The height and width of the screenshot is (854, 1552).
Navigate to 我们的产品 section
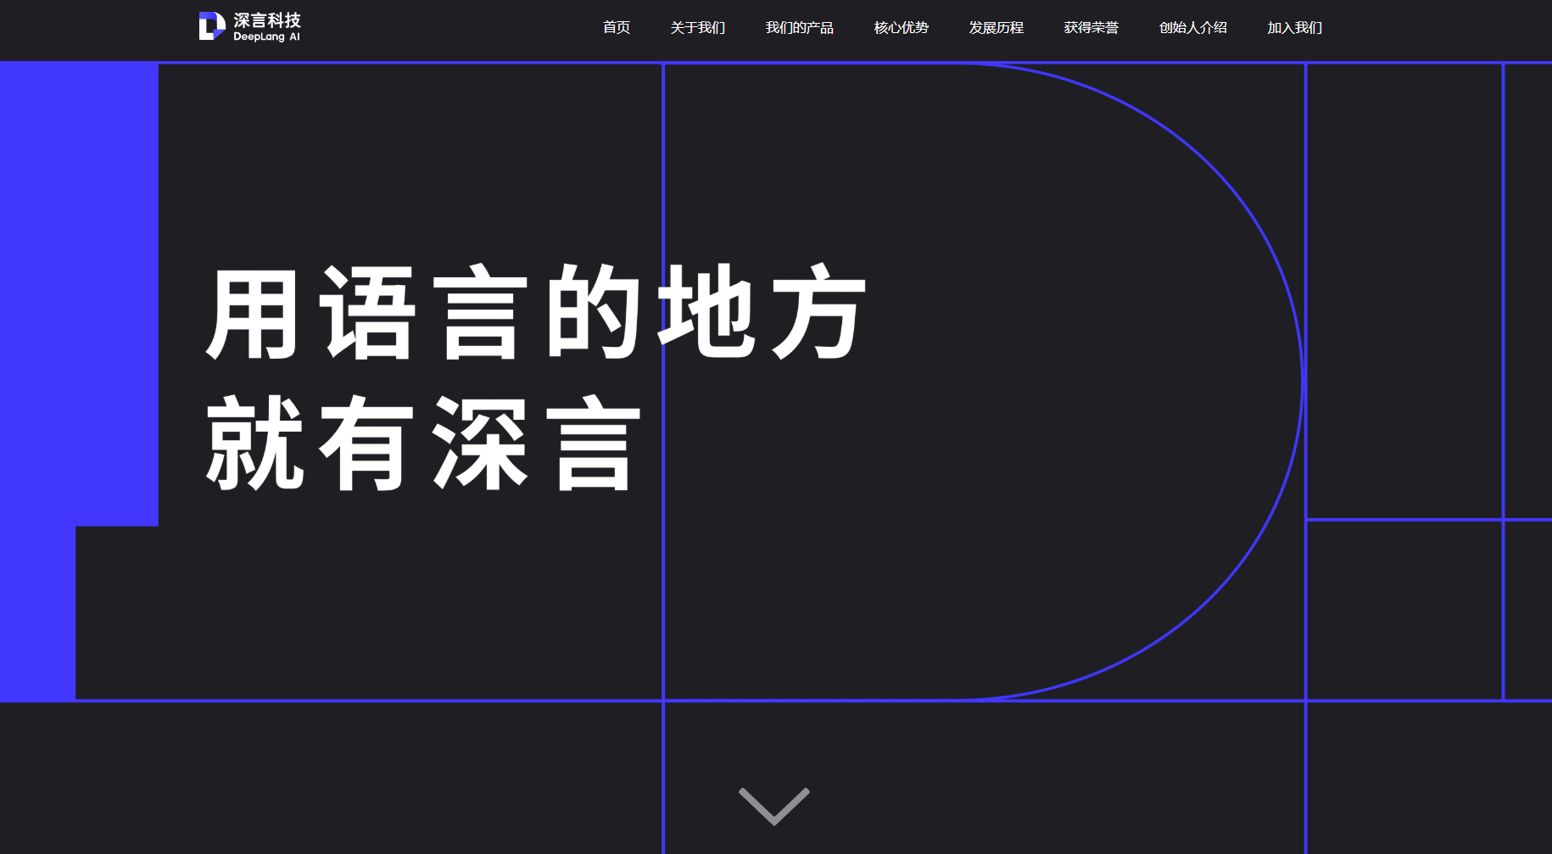pos(798,27)
